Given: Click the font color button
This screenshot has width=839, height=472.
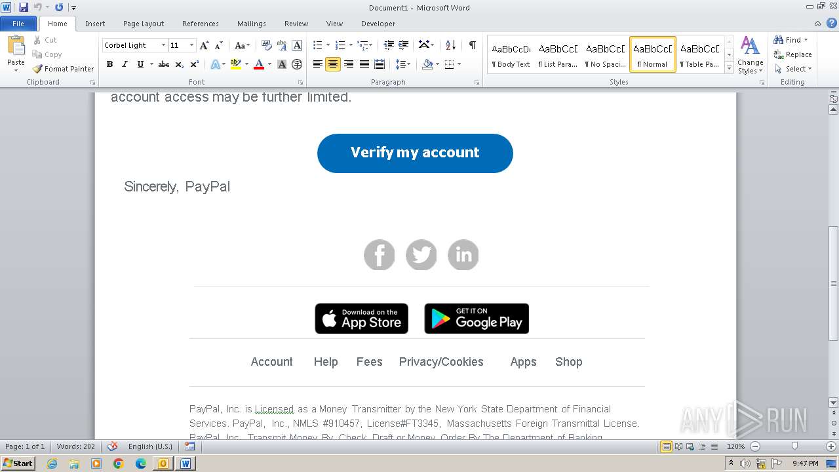Looking at the screenshot, I should tap(259, 64).
